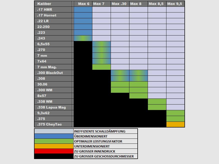Viewport: 219px width, 164px height.
Task: Click the "ZU GROSSER INNENDRUCK" legend text
Action: (x=95, y=151)
